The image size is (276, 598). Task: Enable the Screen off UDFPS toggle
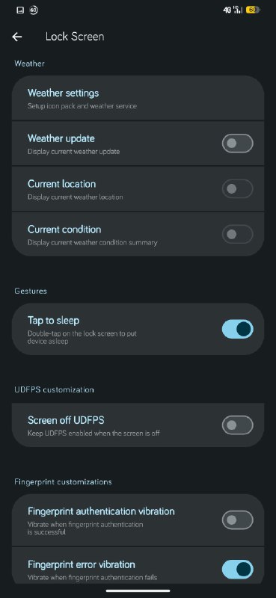(x=237, y=425)
